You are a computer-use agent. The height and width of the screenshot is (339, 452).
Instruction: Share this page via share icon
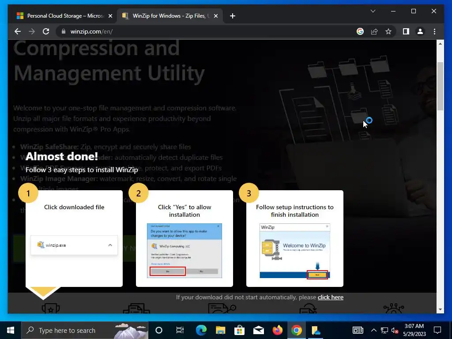(374, 31)
